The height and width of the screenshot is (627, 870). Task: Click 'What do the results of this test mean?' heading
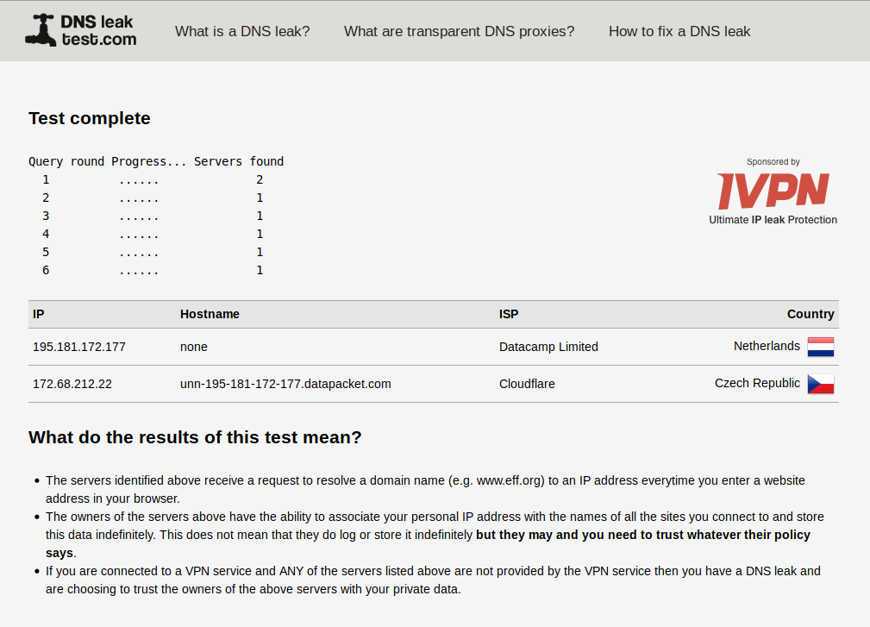pos(195,437)
